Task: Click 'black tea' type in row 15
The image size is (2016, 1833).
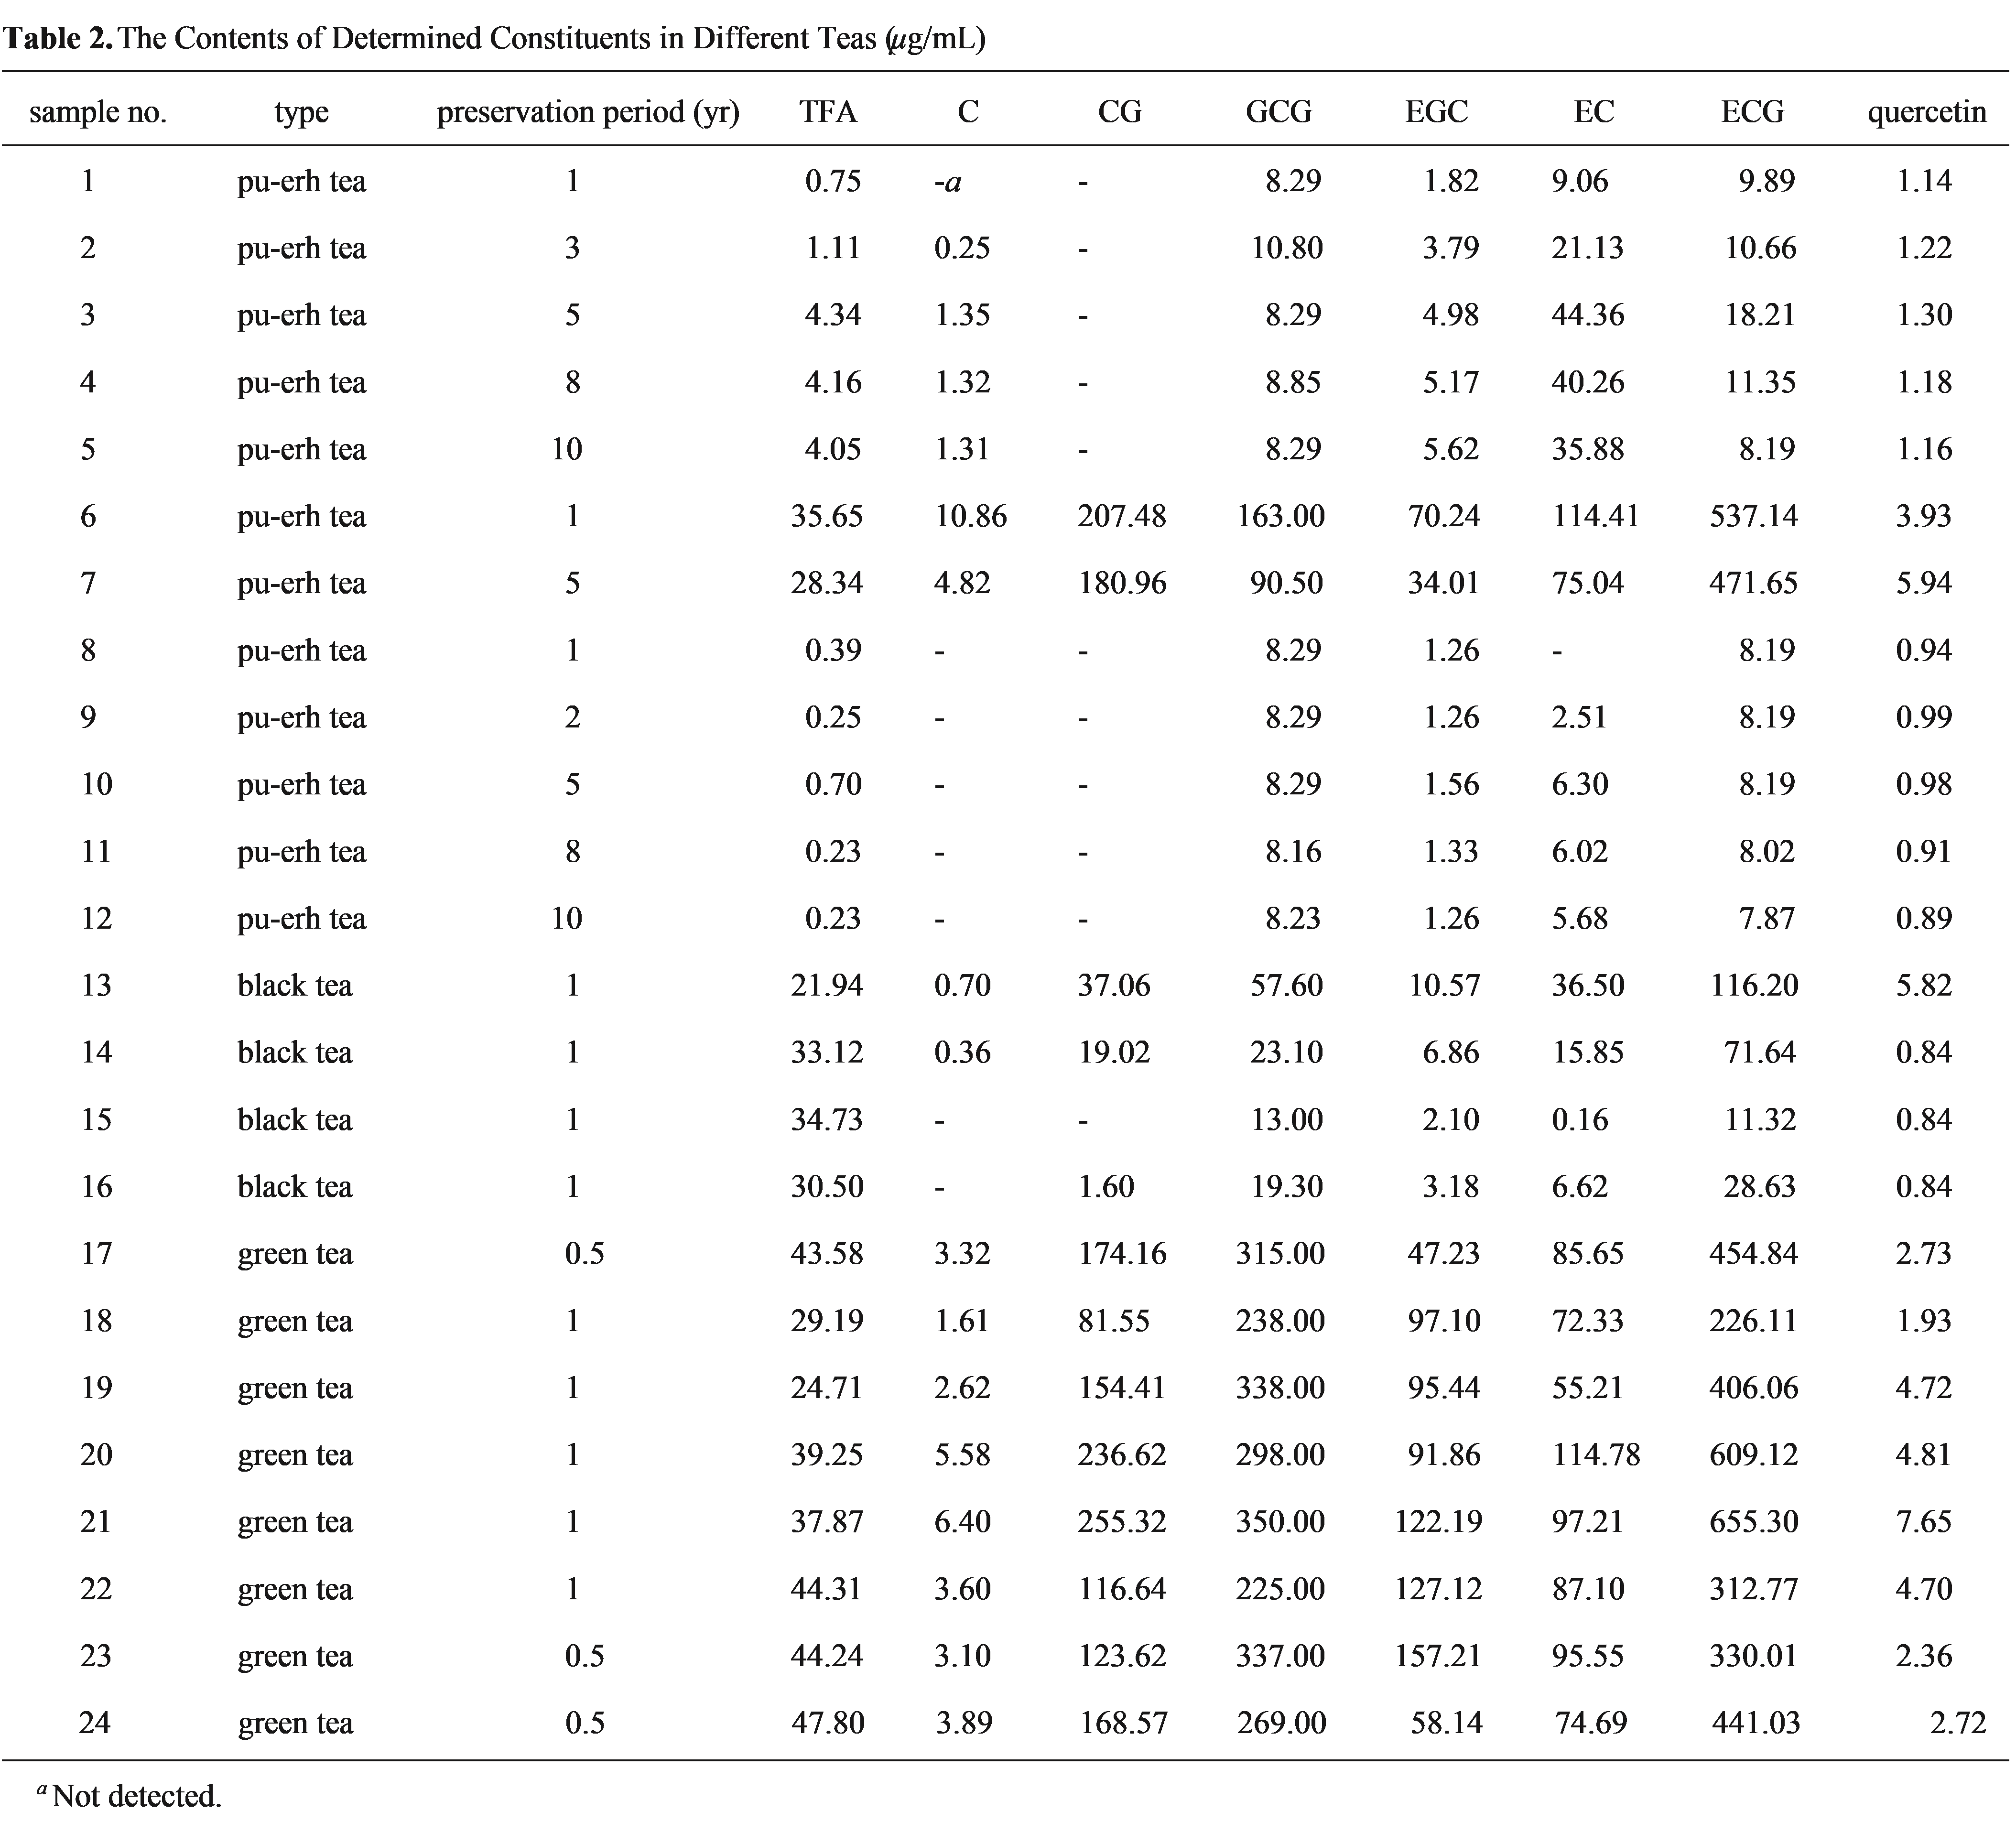Action: (295, 1119)
